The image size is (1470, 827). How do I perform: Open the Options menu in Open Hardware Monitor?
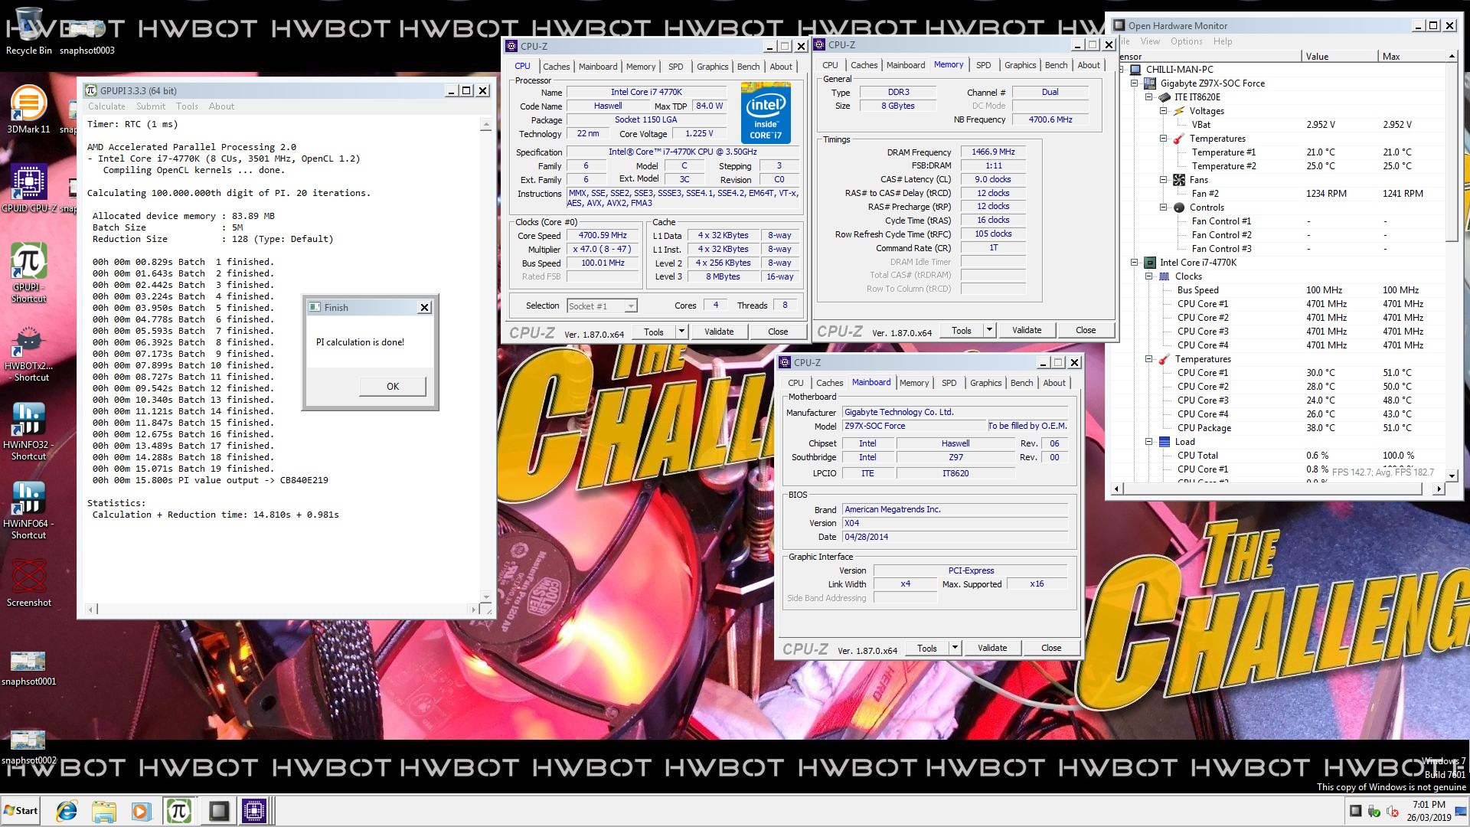pos(1186,41)
